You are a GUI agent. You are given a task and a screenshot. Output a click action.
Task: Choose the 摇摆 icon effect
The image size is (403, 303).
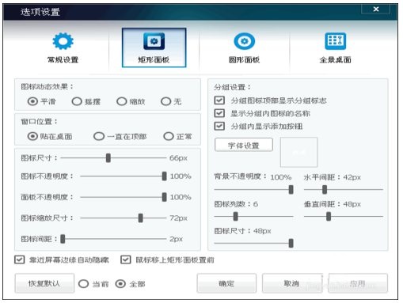point(77,101)
